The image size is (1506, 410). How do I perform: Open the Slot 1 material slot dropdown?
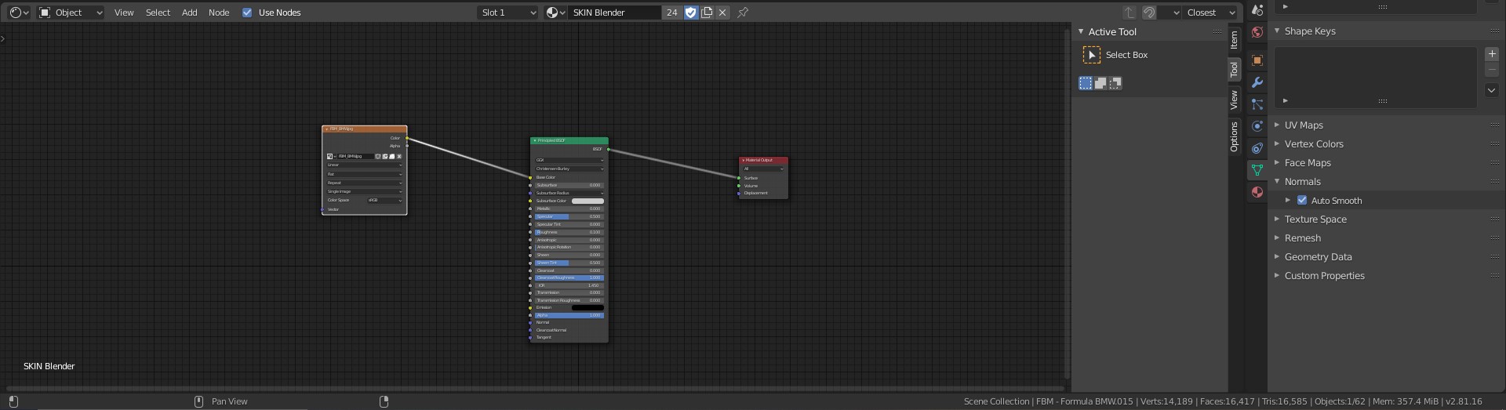pos(508,13)
